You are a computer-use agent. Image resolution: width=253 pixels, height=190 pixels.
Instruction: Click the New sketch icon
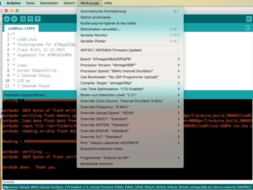coord(23,19)
